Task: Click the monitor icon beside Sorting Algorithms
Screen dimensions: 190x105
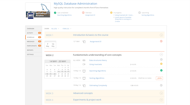Action: click(84, 78)
